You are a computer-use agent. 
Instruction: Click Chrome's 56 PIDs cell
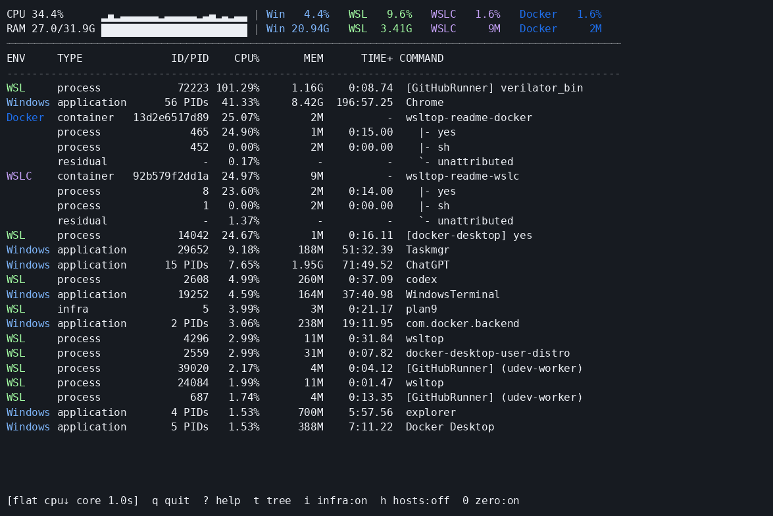186,103
